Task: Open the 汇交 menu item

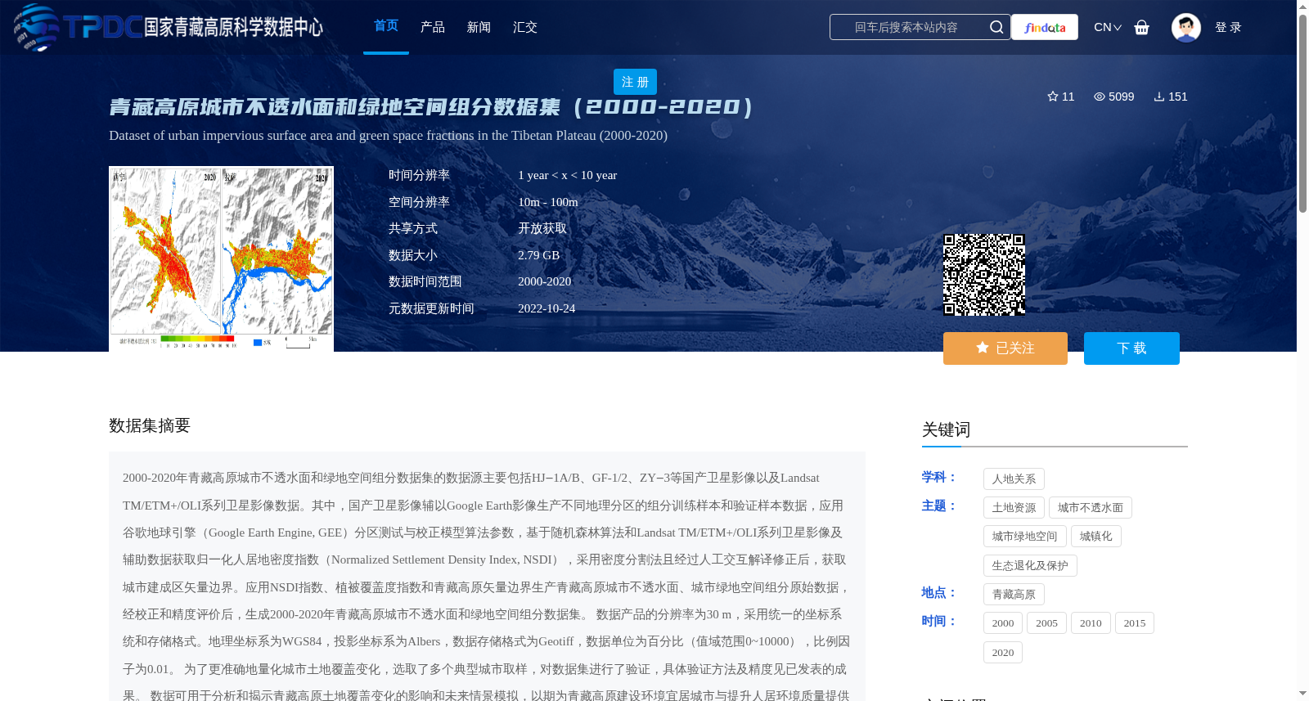Action: (525, 27)
